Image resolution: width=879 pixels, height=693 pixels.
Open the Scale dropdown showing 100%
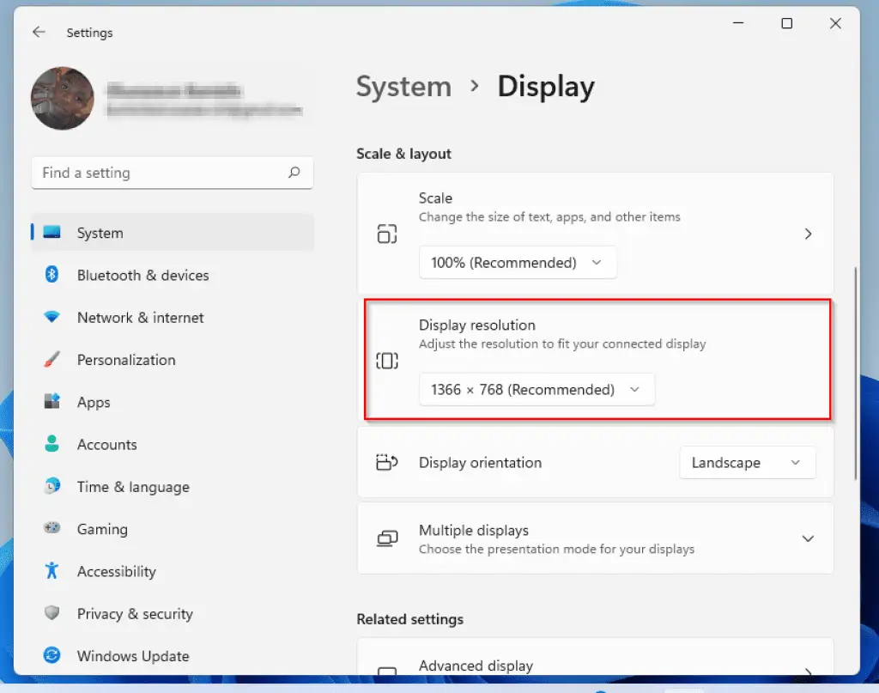[x=518, y=262]
